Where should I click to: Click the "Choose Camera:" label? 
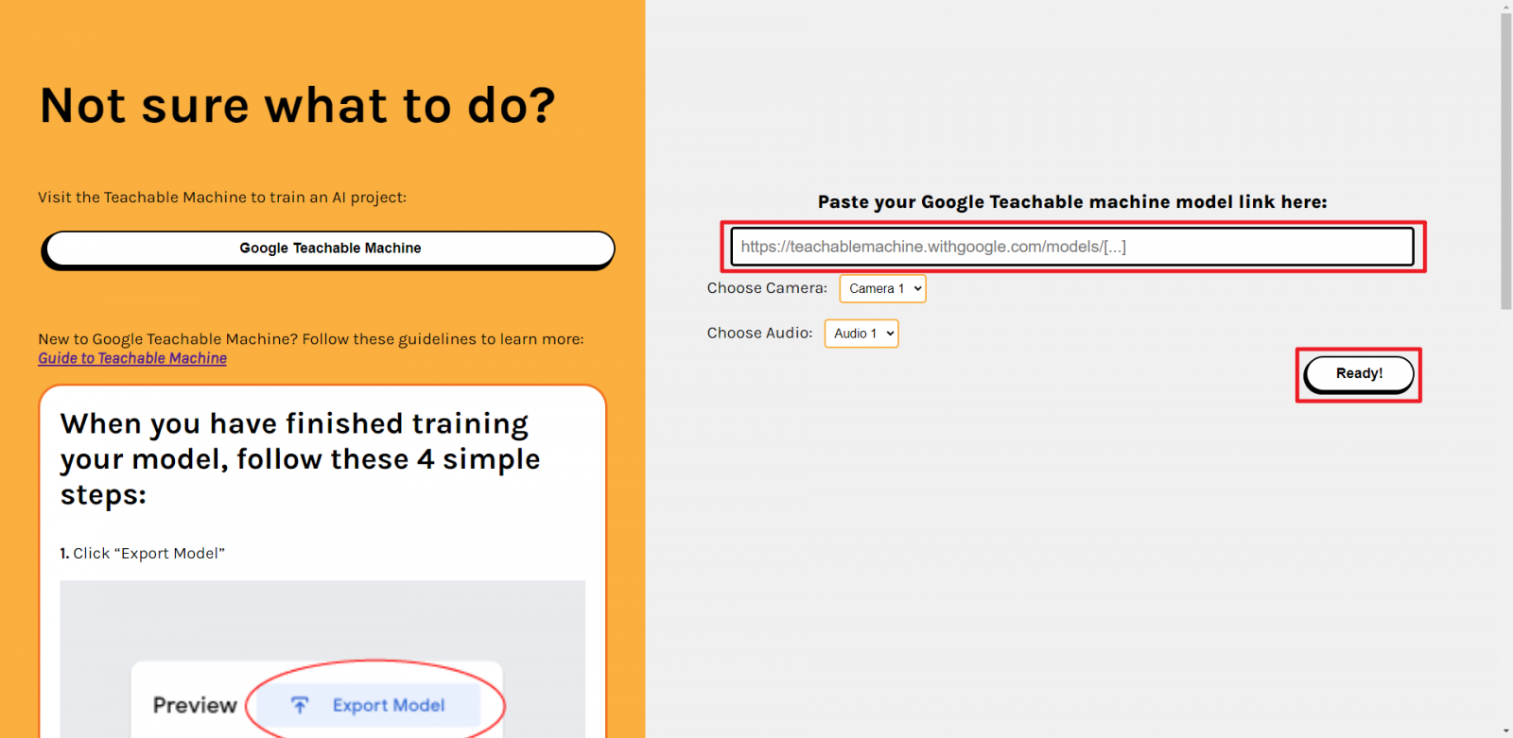pos(767,288)
